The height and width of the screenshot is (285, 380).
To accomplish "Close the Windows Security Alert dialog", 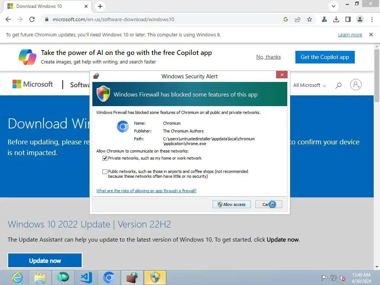I will coord(282,75).
